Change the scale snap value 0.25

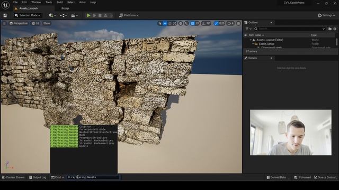222,23
